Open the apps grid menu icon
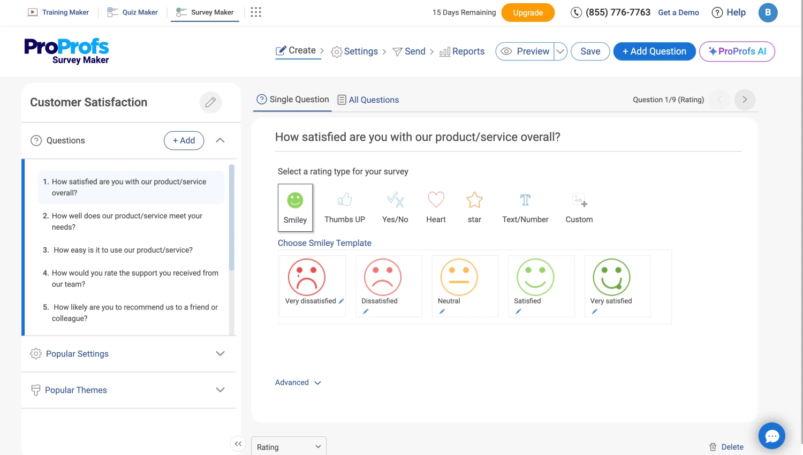The height and width of the screenshot is (455, 803). [256, 12]
